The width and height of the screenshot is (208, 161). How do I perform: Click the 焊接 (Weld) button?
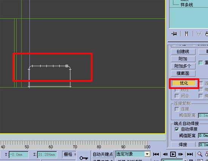click(x=183, y=144)
